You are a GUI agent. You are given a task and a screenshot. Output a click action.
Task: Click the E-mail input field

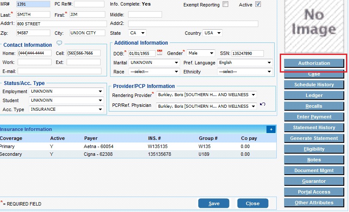[59, 72]
